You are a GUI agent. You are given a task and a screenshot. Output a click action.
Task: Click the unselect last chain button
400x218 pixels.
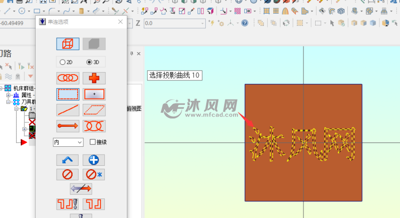[67, 175]
